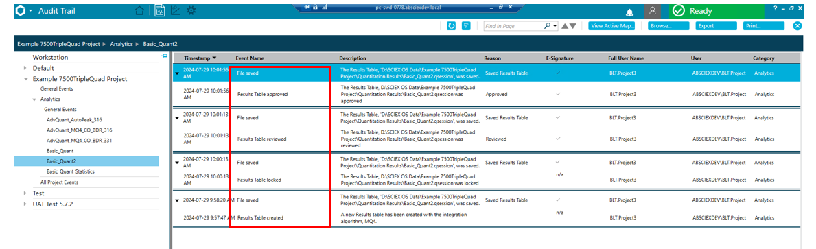Image resolution: width=816 pixels, height=249 pixels.
Task: Close the Audit Trail workspace with round X
Action: point(797,25)
